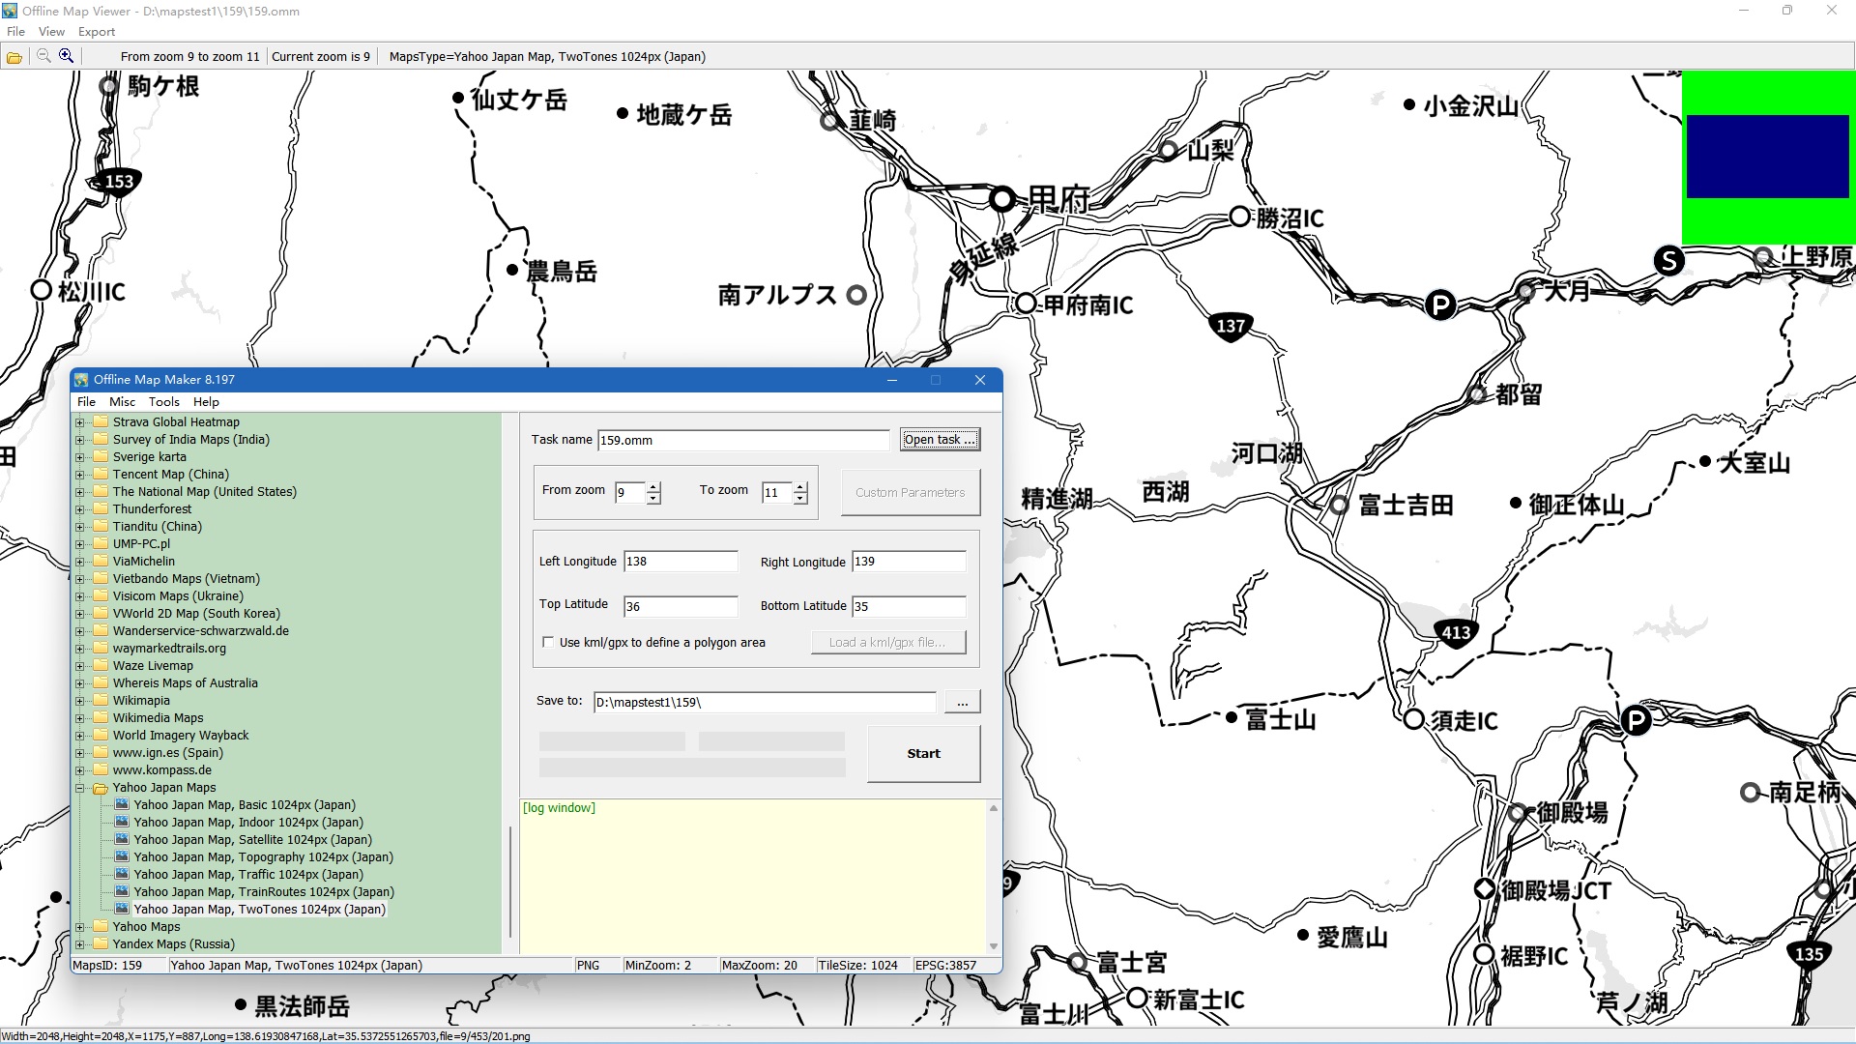1856x1044 pixels.
Task: Open the View menu in Offline Map Viewer
Action: (51, 32)
